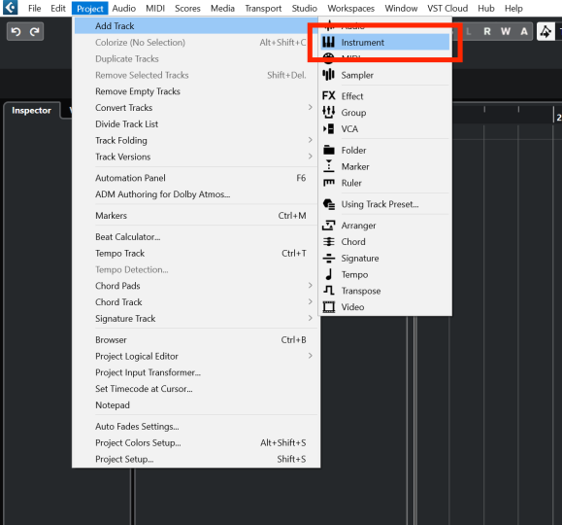
Task: Click the Redo arrow button
Action: coord(34,32)
